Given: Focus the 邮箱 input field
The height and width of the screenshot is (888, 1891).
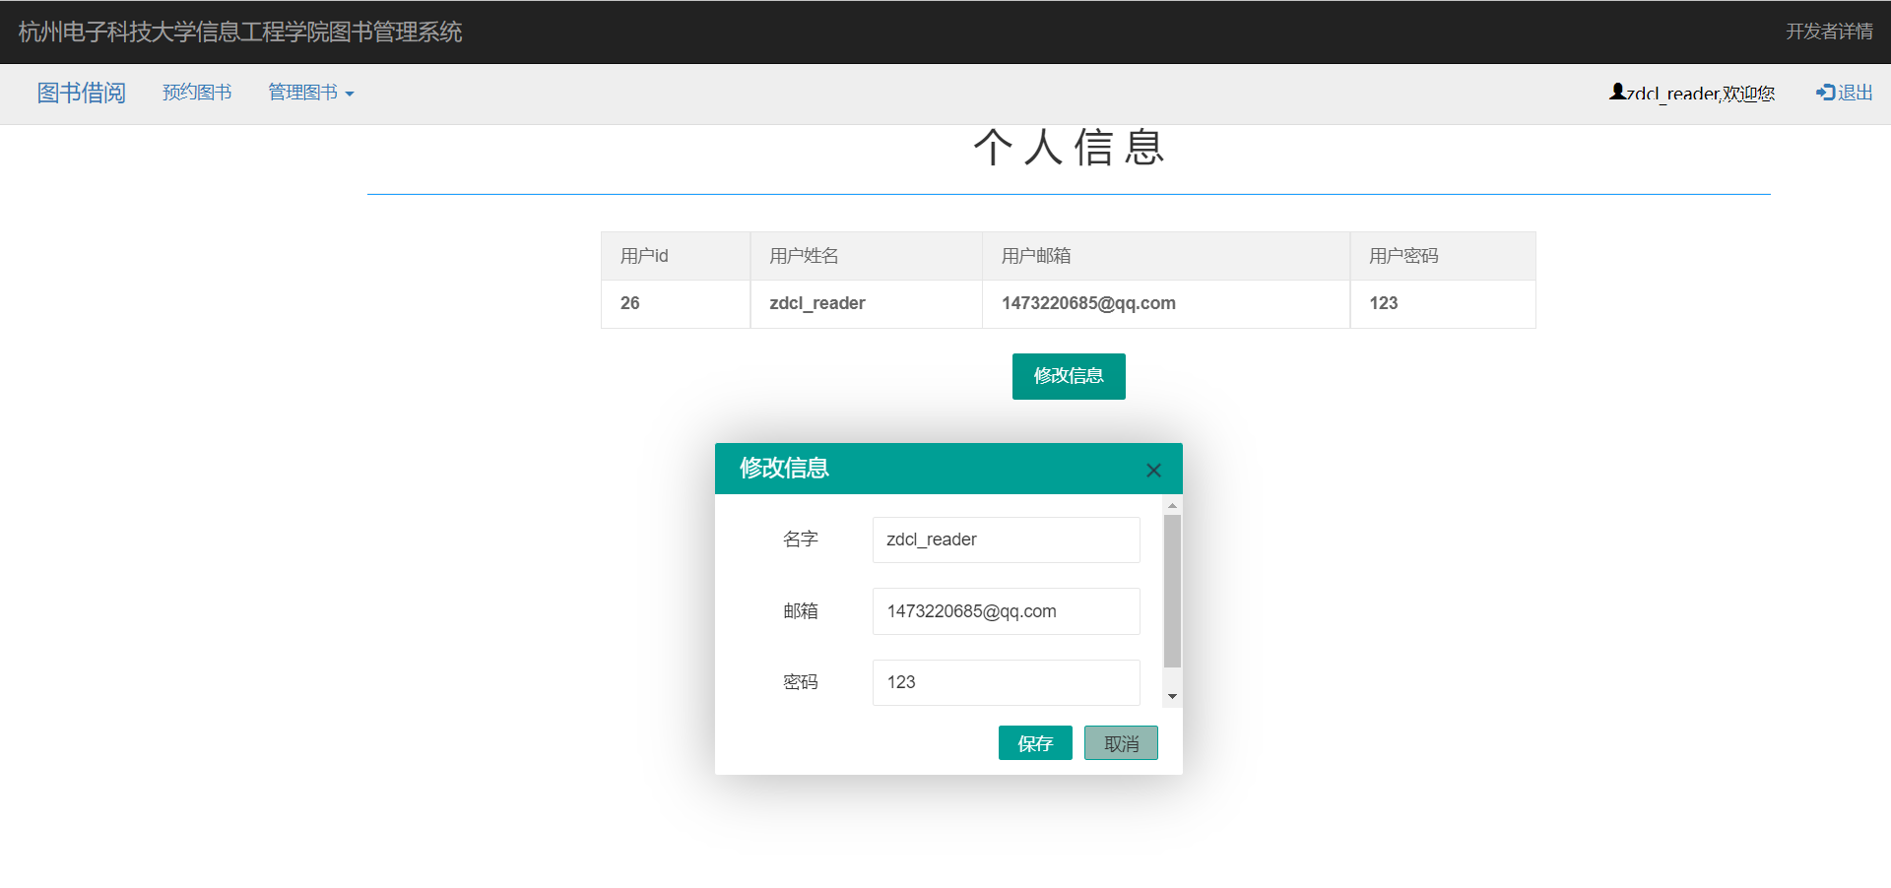Looking at the screenshot, I should pyautogui.click(x=1006, y=611).
